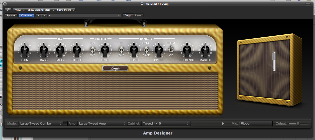Click the ribbon microphone on the cabinet

click(x=274, y=61)
